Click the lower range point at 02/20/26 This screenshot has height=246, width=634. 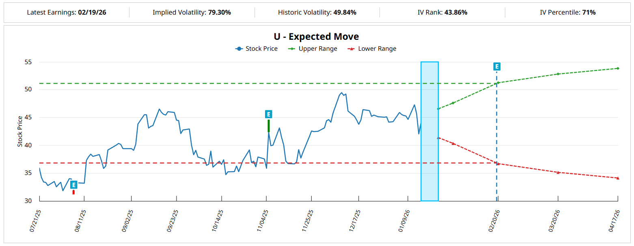pos(498,164)
